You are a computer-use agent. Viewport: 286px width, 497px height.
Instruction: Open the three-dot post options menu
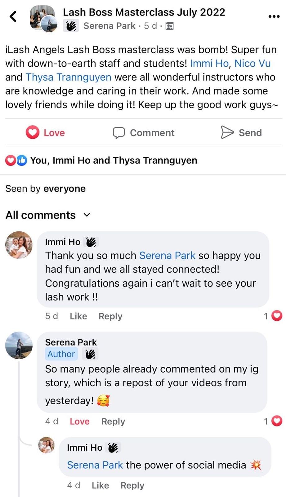[274, 16]
